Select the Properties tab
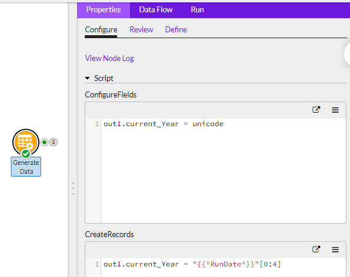This screenshot has width=350, height=277. pos(104,10)
